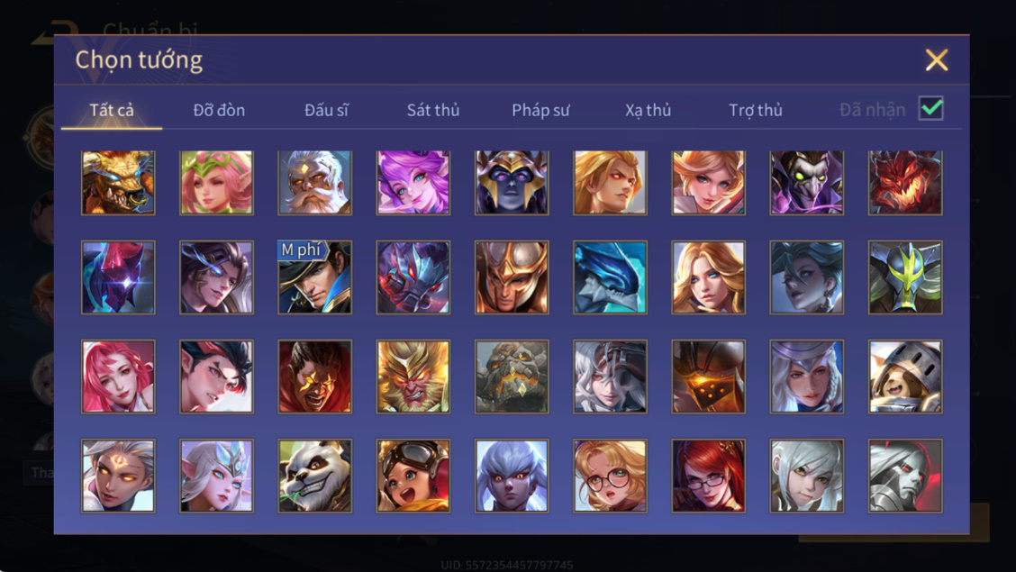1016x572 pixels.
Task: Switch to the 'Đỡ đòn' tab
Action: pos(219,110)
